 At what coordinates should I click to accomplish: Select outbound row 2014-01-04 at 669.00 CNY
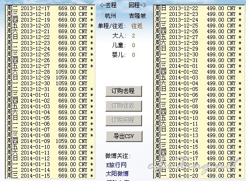click(50, 112)
